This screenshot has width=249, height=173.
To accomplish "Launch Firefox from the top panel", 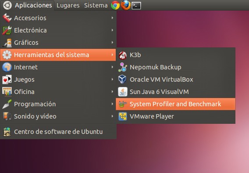I will (126, 5).
